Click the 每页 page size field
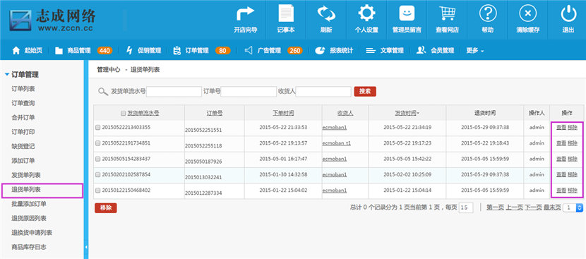 [466, 207]
